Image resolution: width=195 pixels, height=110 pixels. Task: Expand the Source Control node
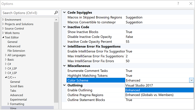click(x=3, y=28)
